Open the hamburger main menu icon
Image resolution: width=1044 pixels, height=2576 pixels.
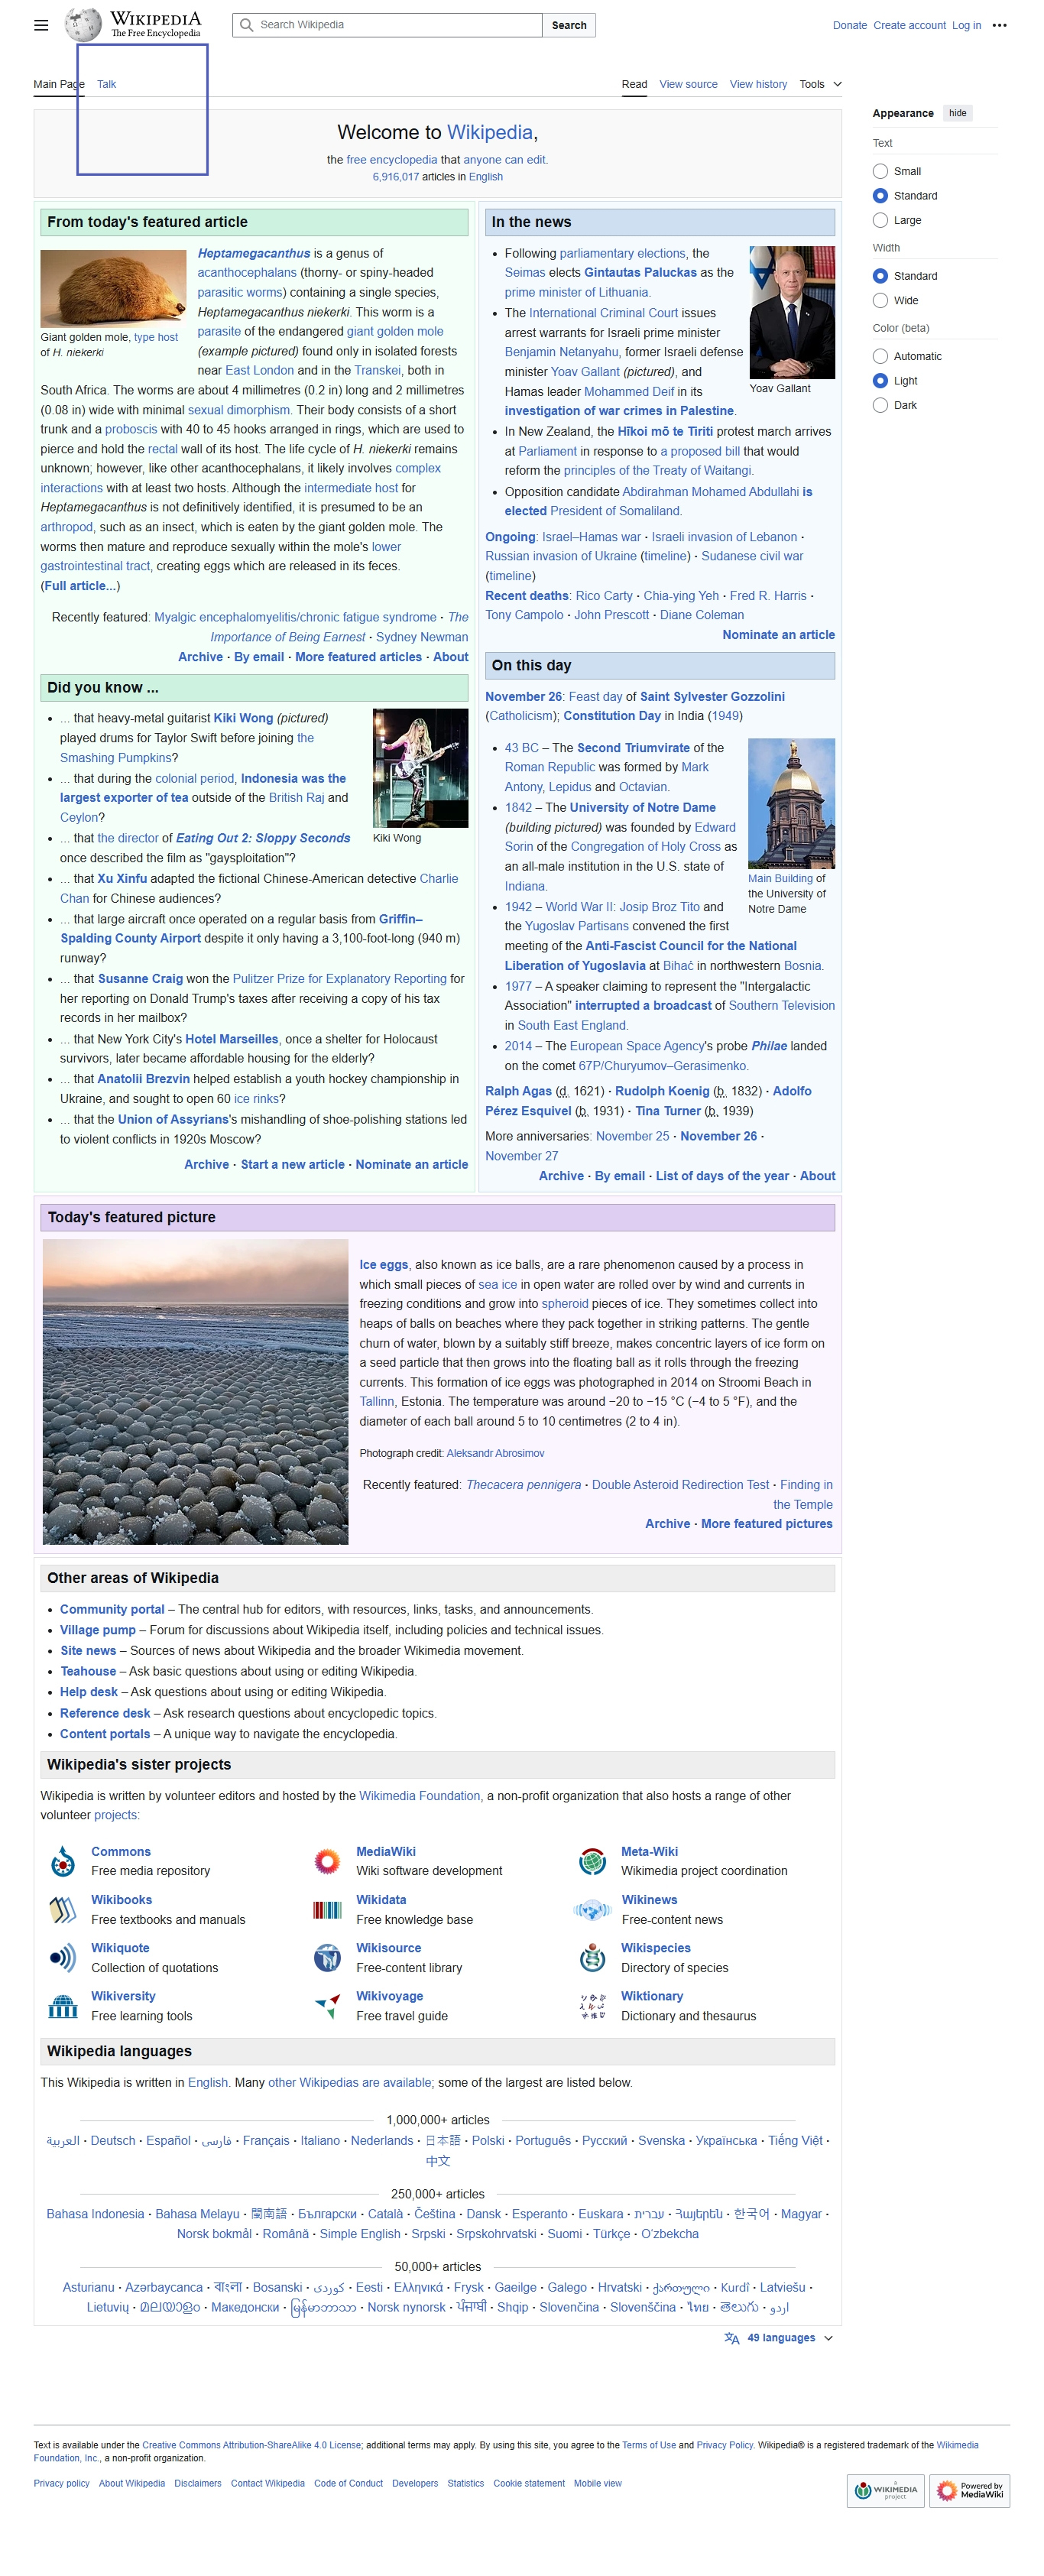(41, 25)
